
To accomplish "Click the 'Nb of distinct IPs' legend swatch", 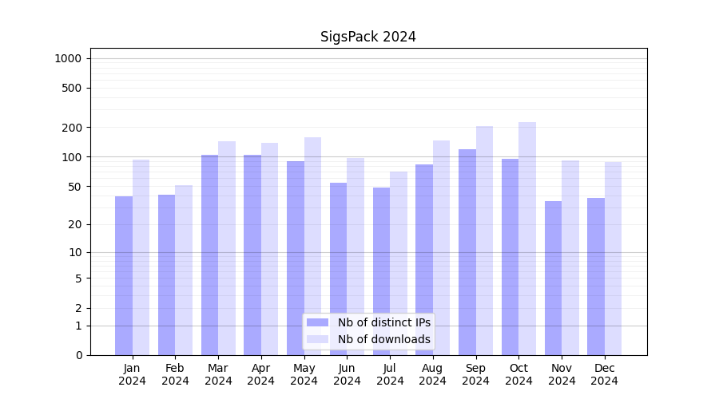I will tap(317, 322).
